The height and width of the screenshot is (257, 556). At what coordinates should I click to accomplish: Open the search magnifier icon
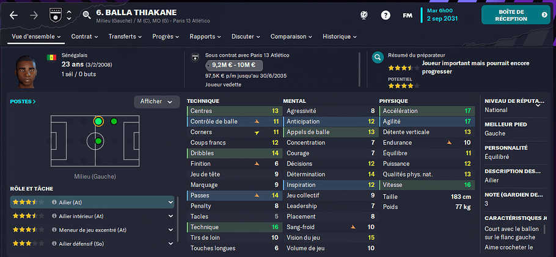[86, 15]
